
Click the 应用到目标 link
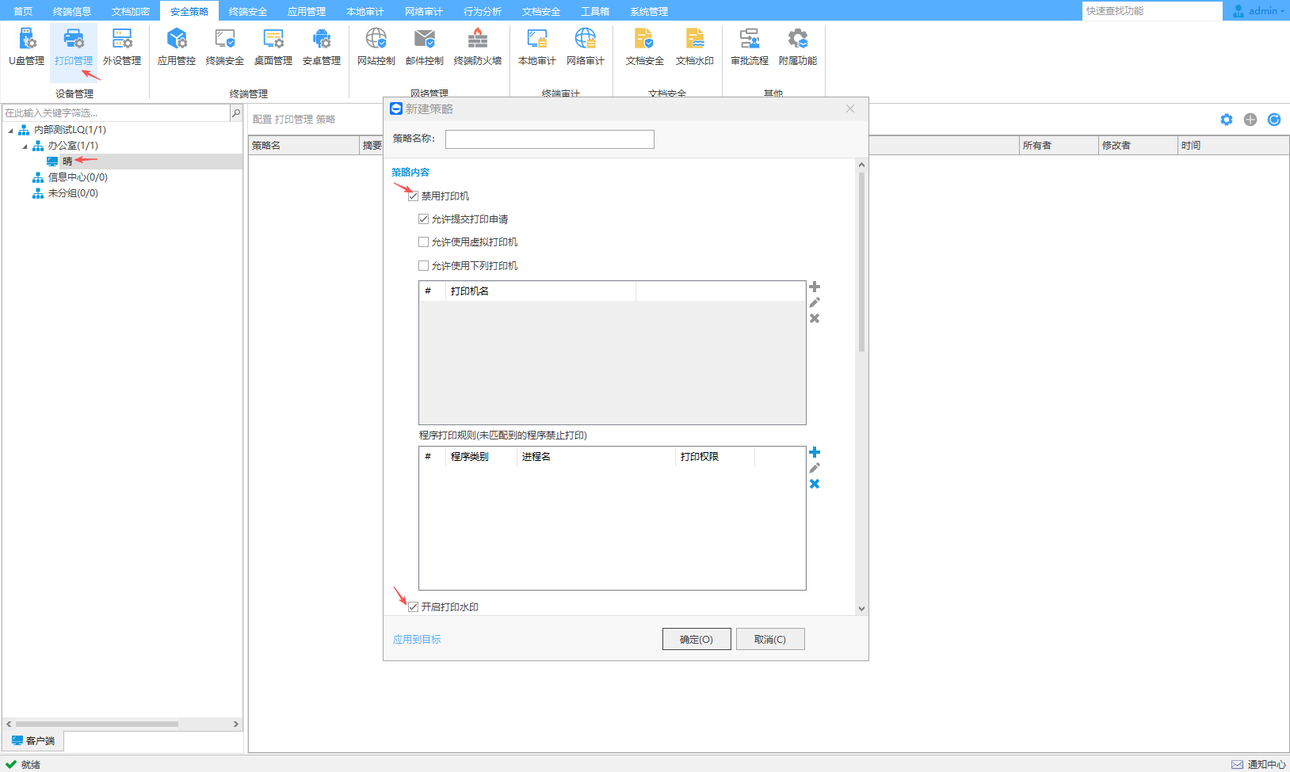pos(417,640)
